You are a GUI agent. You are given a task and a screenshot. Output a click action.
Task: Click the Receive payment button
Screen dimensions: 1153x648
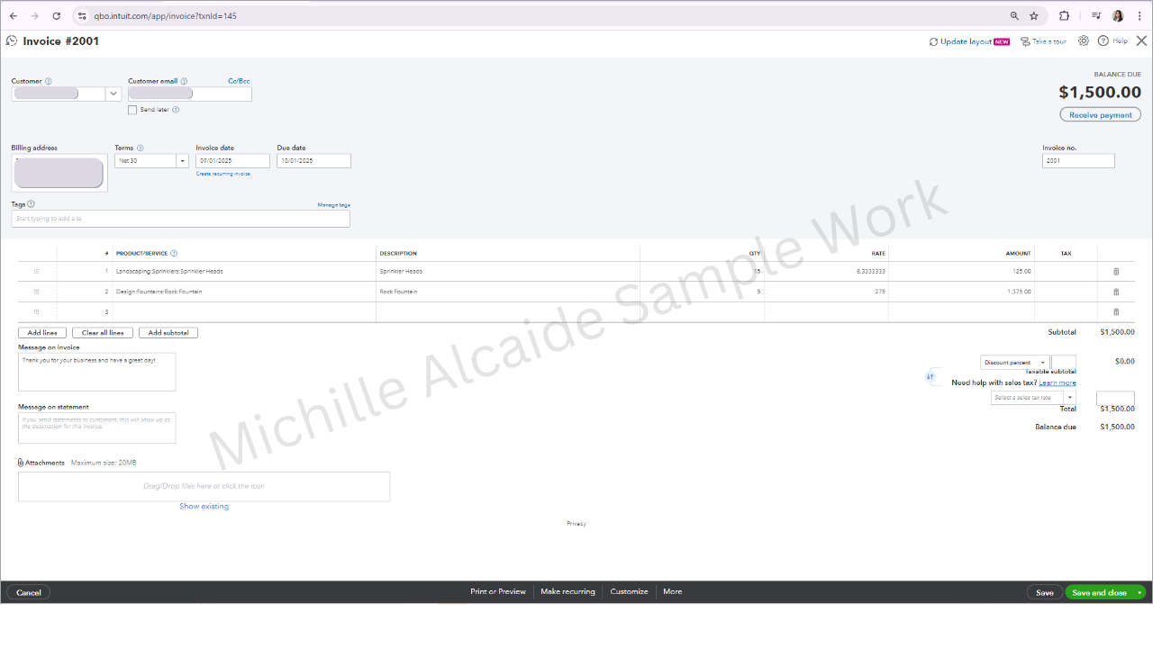point(1101,115)
